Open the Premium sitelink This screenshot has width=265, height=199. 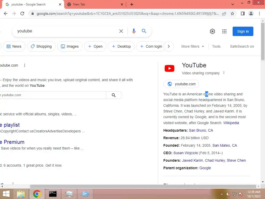[12, 142]
